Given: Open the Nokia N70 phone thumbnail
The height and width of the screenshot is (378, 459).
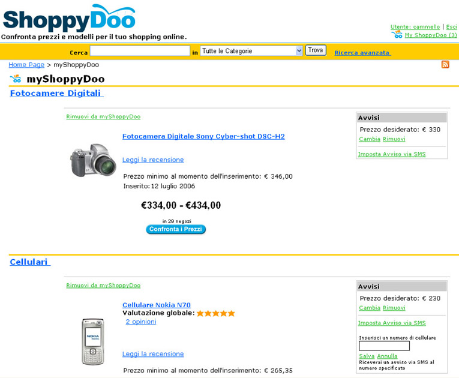Looking at the screenshot, I should [93, 341].
